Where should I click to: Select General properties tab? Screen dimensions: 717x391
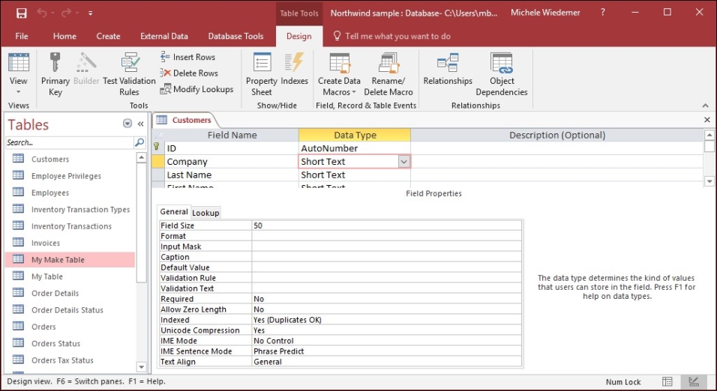click(174, 212)
